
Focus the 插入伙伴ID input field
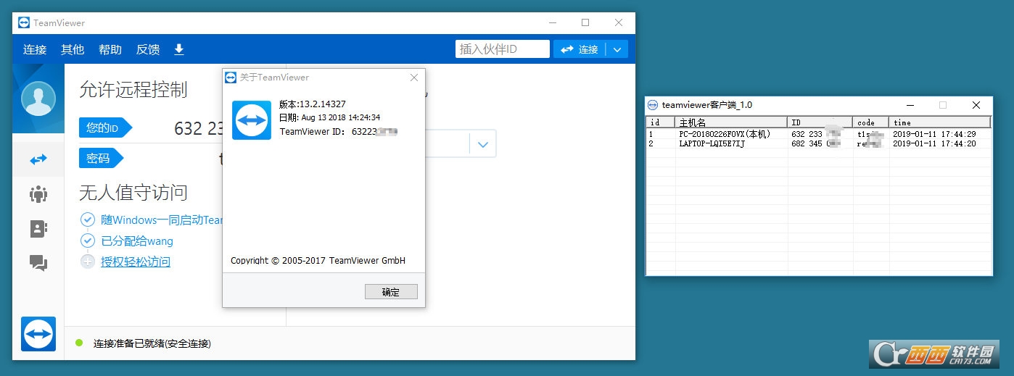click(503, 49)
